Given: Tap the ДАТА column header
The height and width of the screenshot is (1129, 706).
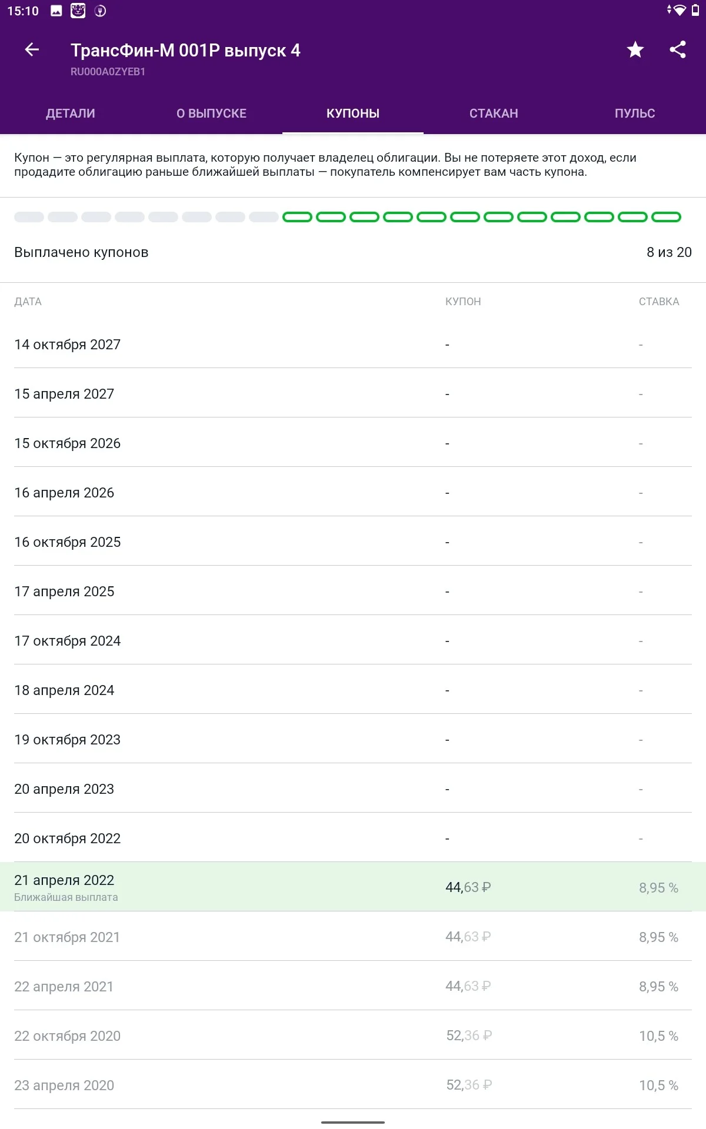Looking at the screenshot, I should 28,302.
